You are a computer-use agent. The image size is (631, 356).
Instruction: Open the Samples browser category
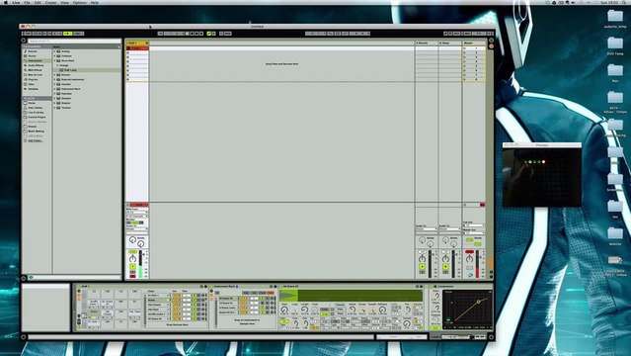33,89
